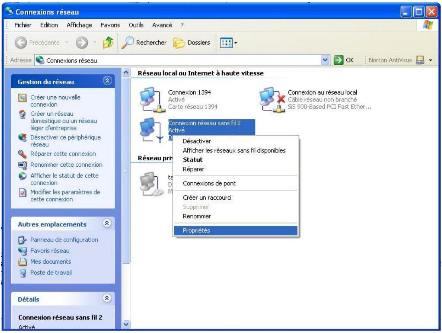Click the forward navigation arrow icon
Screen dimensions: 442x333
tap(82, 43)
